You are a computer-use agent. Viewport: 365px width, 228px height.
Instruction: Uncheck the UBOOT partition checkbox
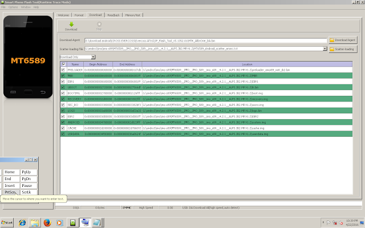coord(63,87)
